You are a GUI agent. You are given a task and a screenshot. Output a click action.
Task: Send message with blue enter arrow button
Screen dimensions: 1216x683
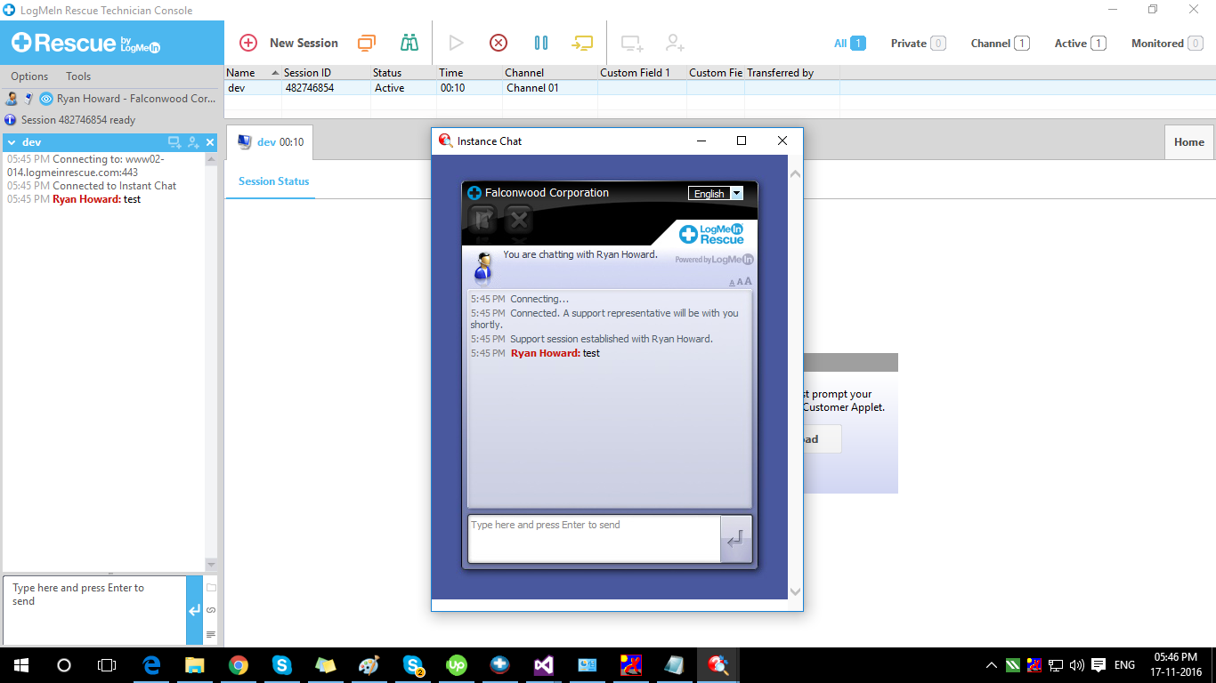tap(194, 610)
